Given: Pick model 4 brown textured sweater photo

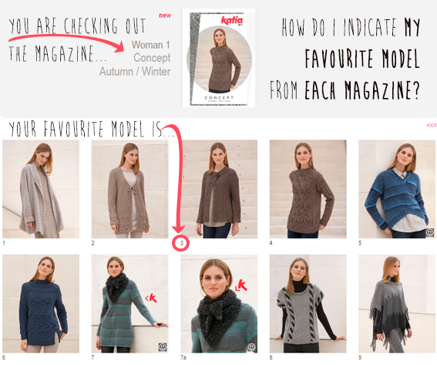Looking at the screenshot, I should coord(308,189).
